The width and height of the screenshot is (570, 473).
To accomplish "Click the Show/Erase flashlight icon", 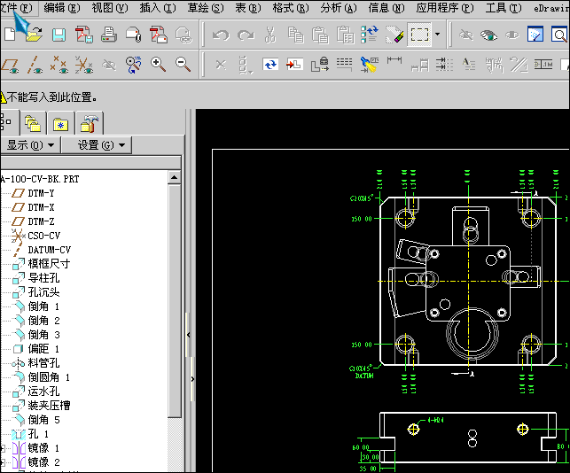I will pos(370,65).
